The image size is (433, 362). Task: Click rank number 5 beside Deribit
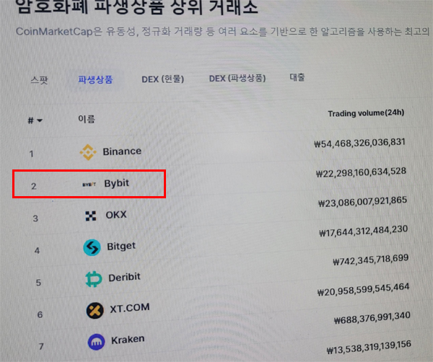pyautogui.click(x=38, y=283)
